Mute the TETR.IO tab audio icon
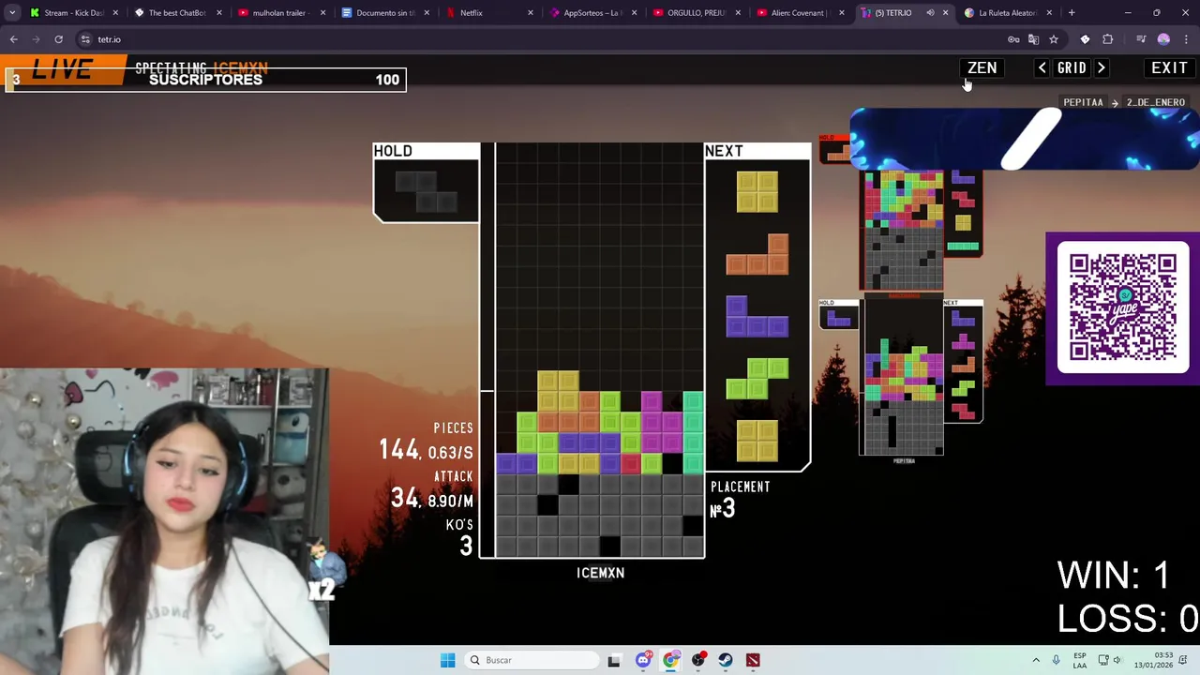Image resolution: width=1200 pixels, height=675 pixels. click(930, 13)
